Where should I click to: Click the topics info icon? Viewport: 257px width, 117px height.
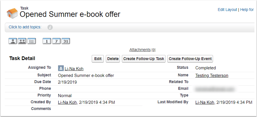(x=50, y=27)
